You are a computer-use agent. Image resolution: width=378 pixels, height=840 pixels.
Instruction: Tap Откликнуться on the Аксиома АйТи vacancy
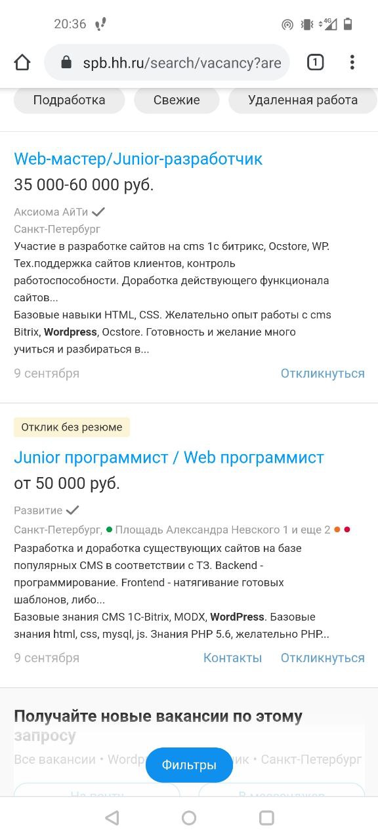click(x=323, y=373)
